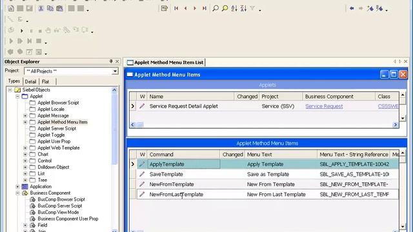The height and width of the screenshot is (232, 413).
Task: Collapse the Siebel Objects tree root
Action: 10,90
